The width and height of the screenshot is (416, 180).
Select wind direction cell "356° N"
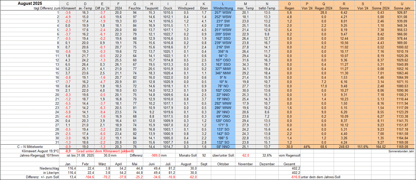[x=223, y=51]
